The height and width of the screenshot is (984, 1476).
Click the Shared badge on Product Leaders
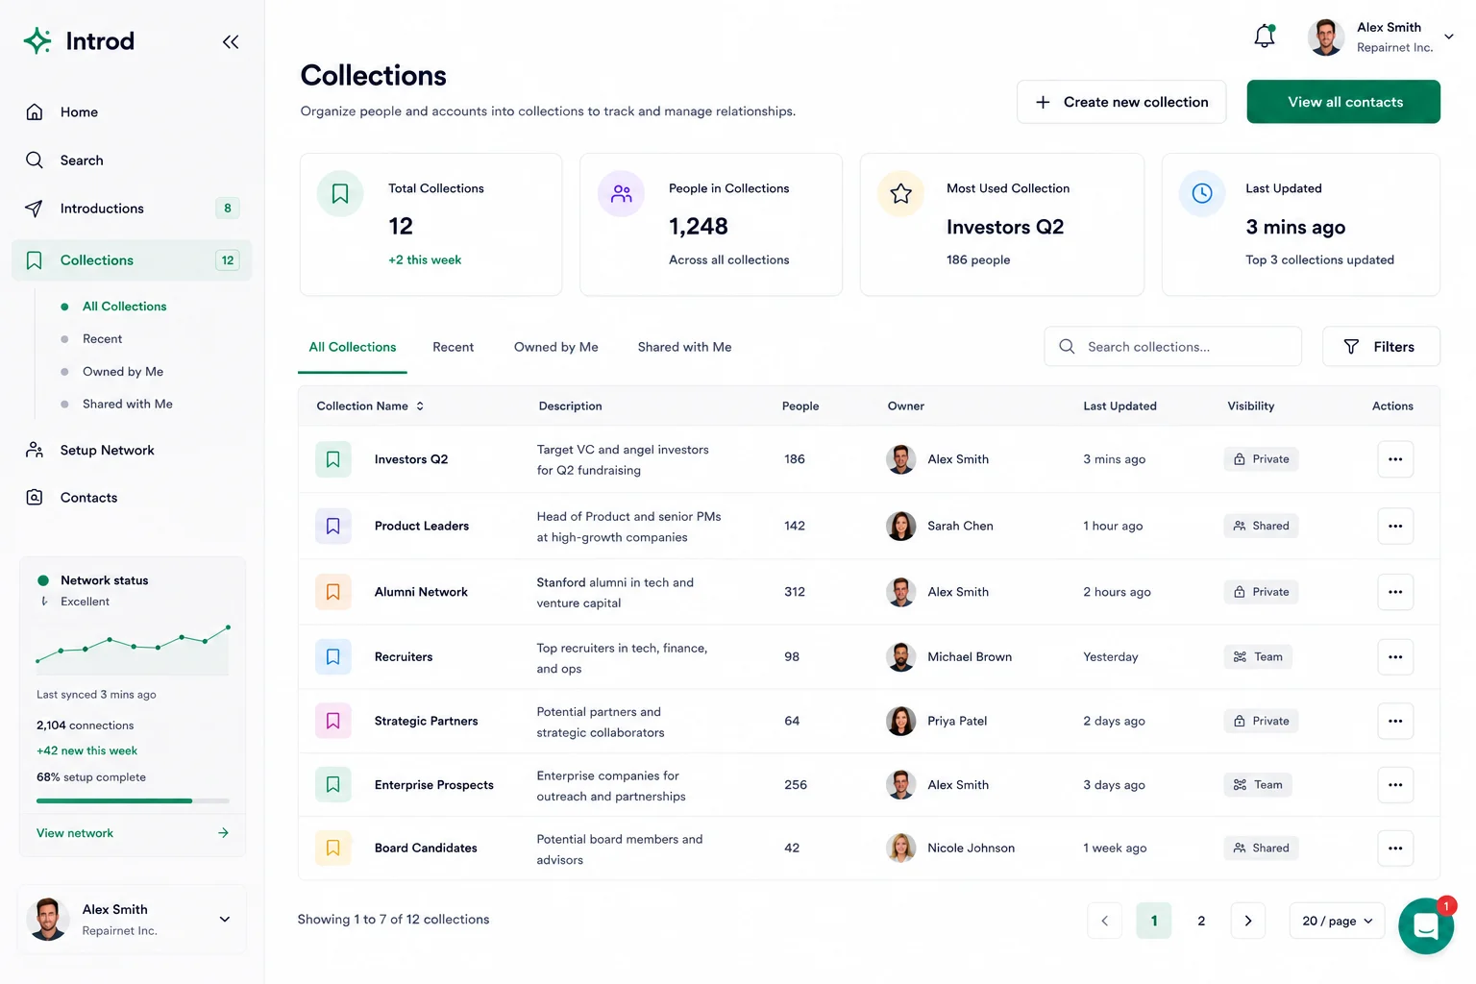[1262, 526]
